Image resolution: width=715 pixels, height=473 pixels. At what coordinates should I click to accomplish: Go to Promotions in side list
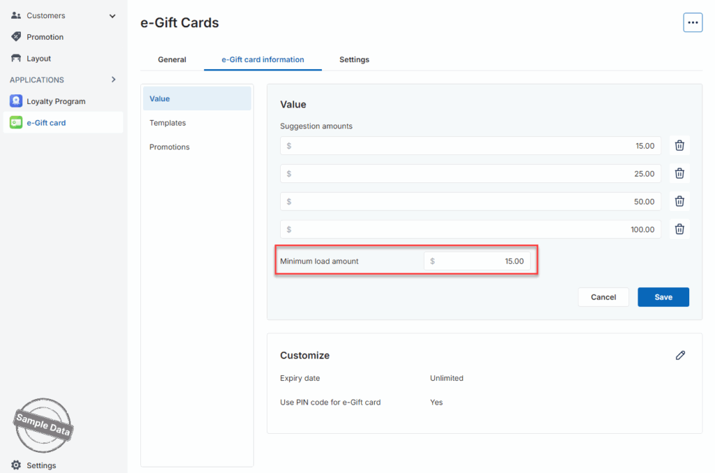[170, 147]
